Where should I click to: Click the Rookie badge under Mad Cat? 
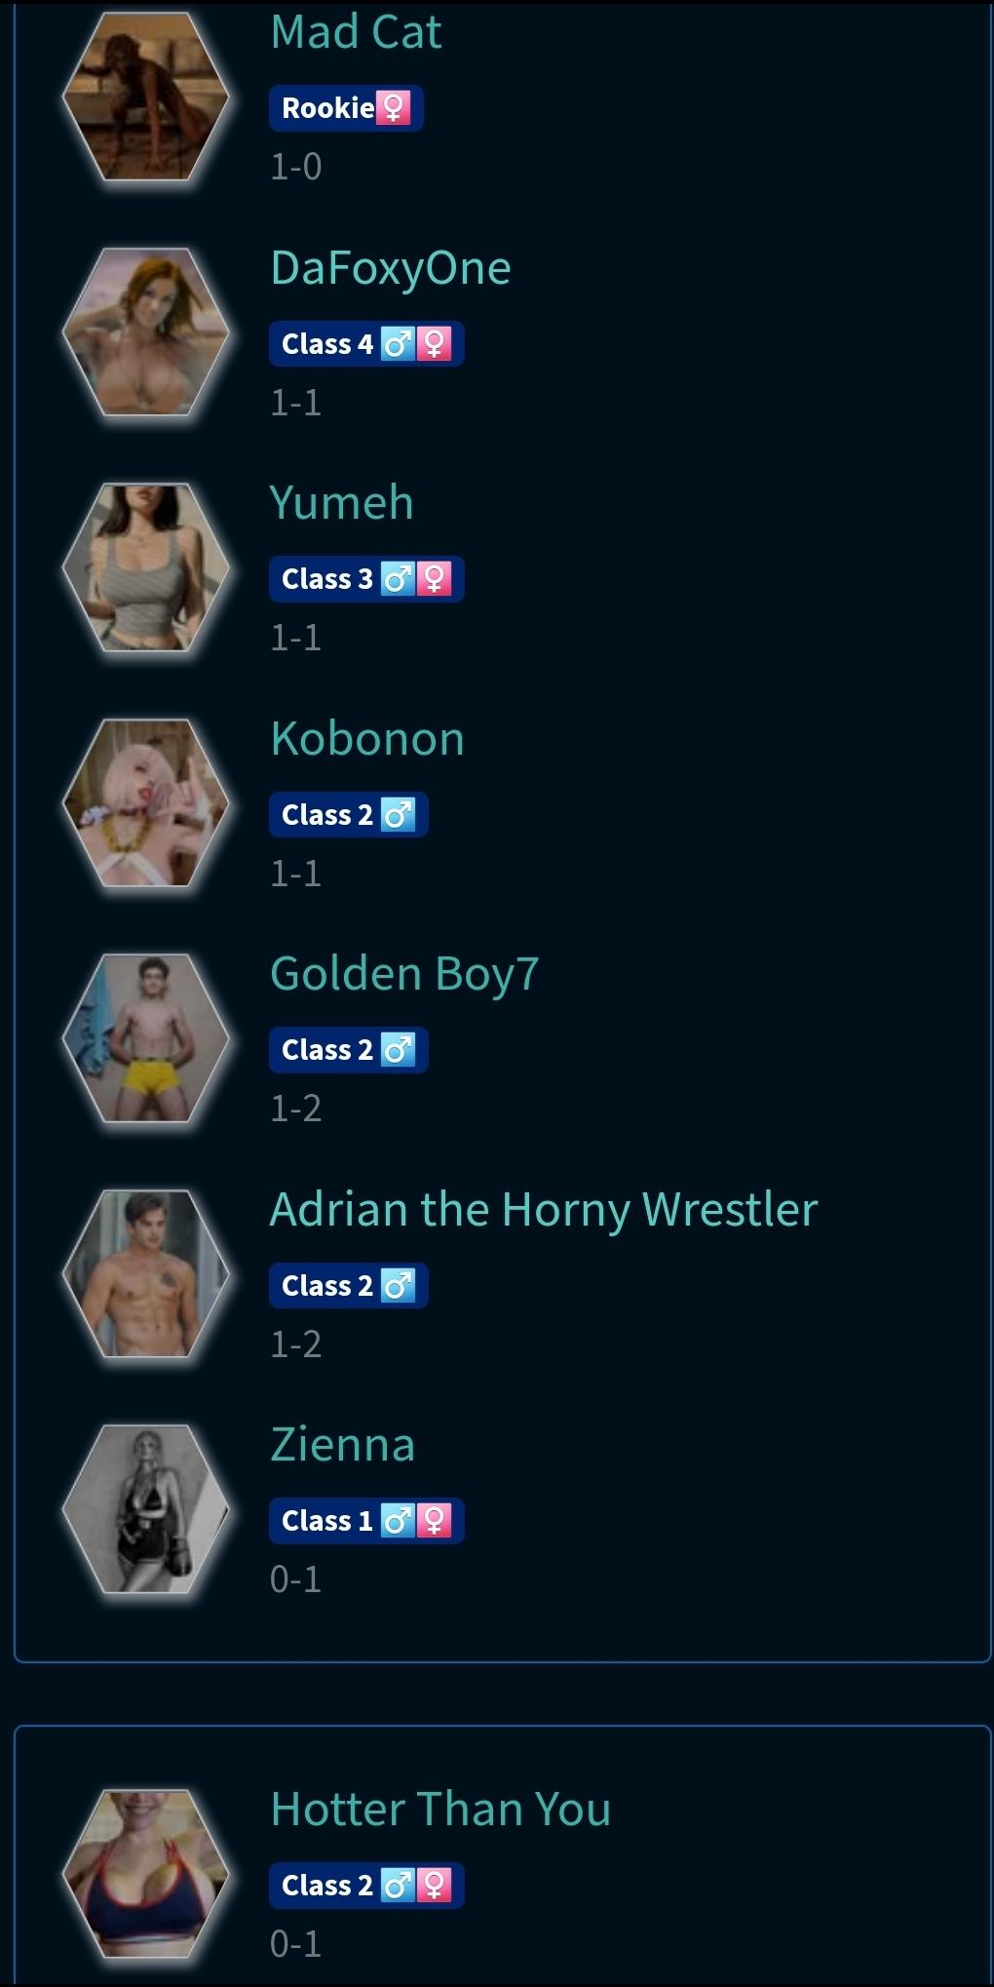point(346,108)
